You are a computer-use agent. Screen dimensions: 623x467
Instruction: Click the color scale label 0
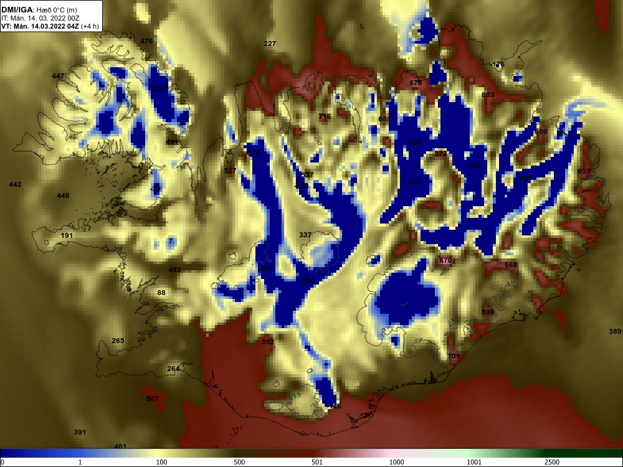pyautogui.click(x=2, y=462)
